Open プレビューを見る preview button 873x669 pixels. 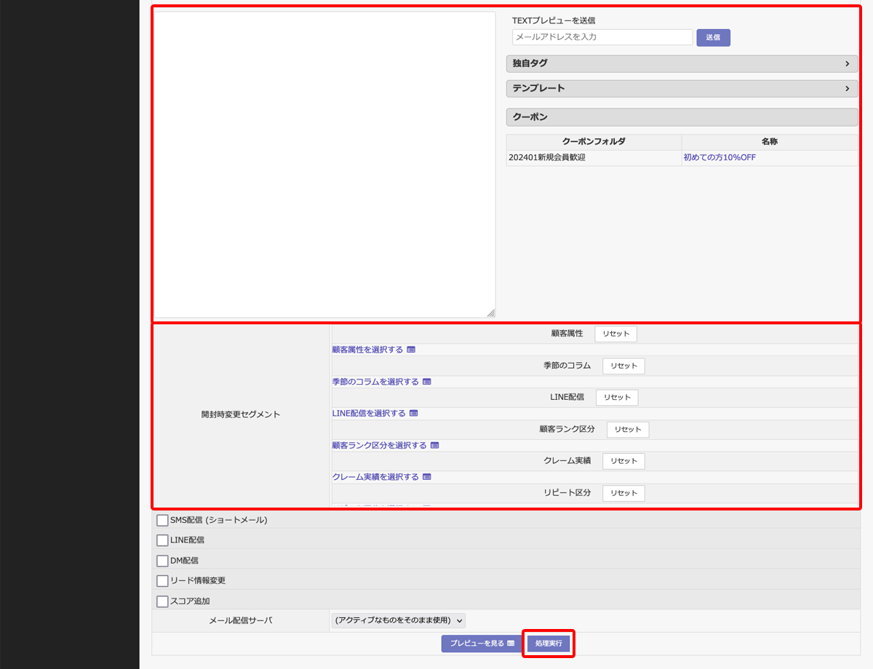click(482, 644)
